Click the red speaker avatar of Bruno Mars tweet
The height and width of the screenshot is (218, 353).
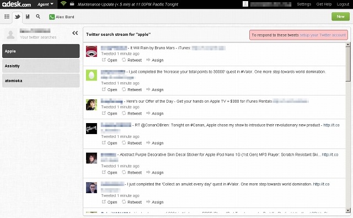[92, 51]
